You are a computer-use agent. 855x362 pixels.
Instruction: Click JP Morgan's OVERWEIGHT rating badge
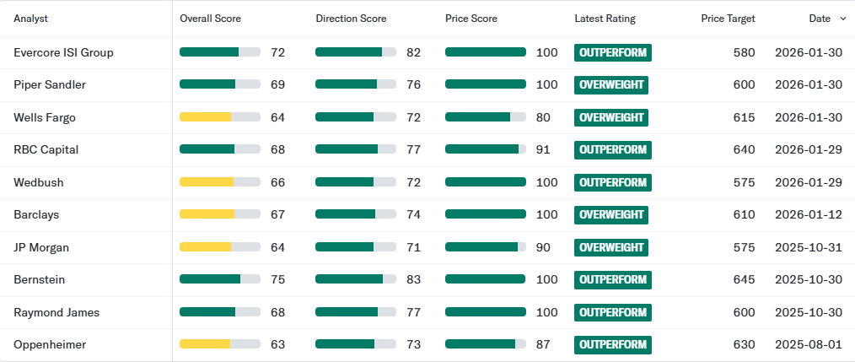click(611, 247)
